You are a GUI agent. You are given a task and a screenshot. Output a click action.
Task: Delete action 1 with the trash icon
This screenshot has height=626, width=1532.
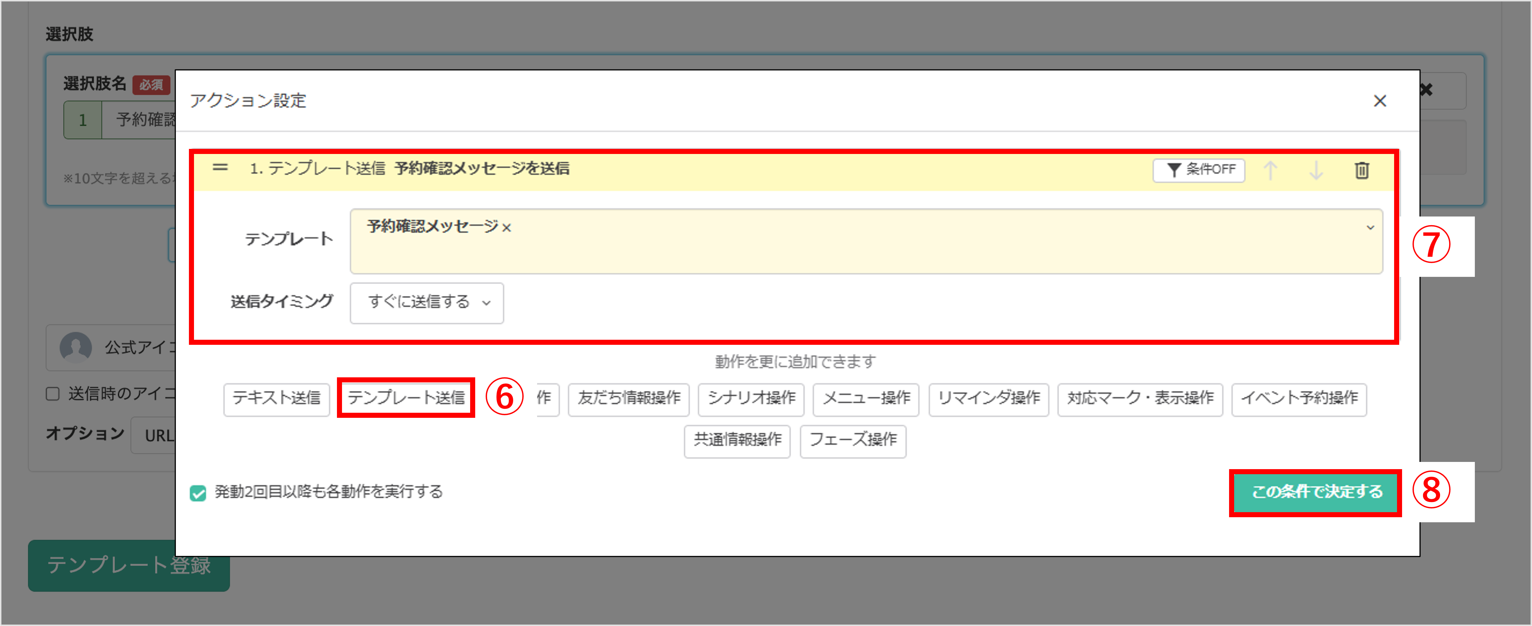point(1363,171)
